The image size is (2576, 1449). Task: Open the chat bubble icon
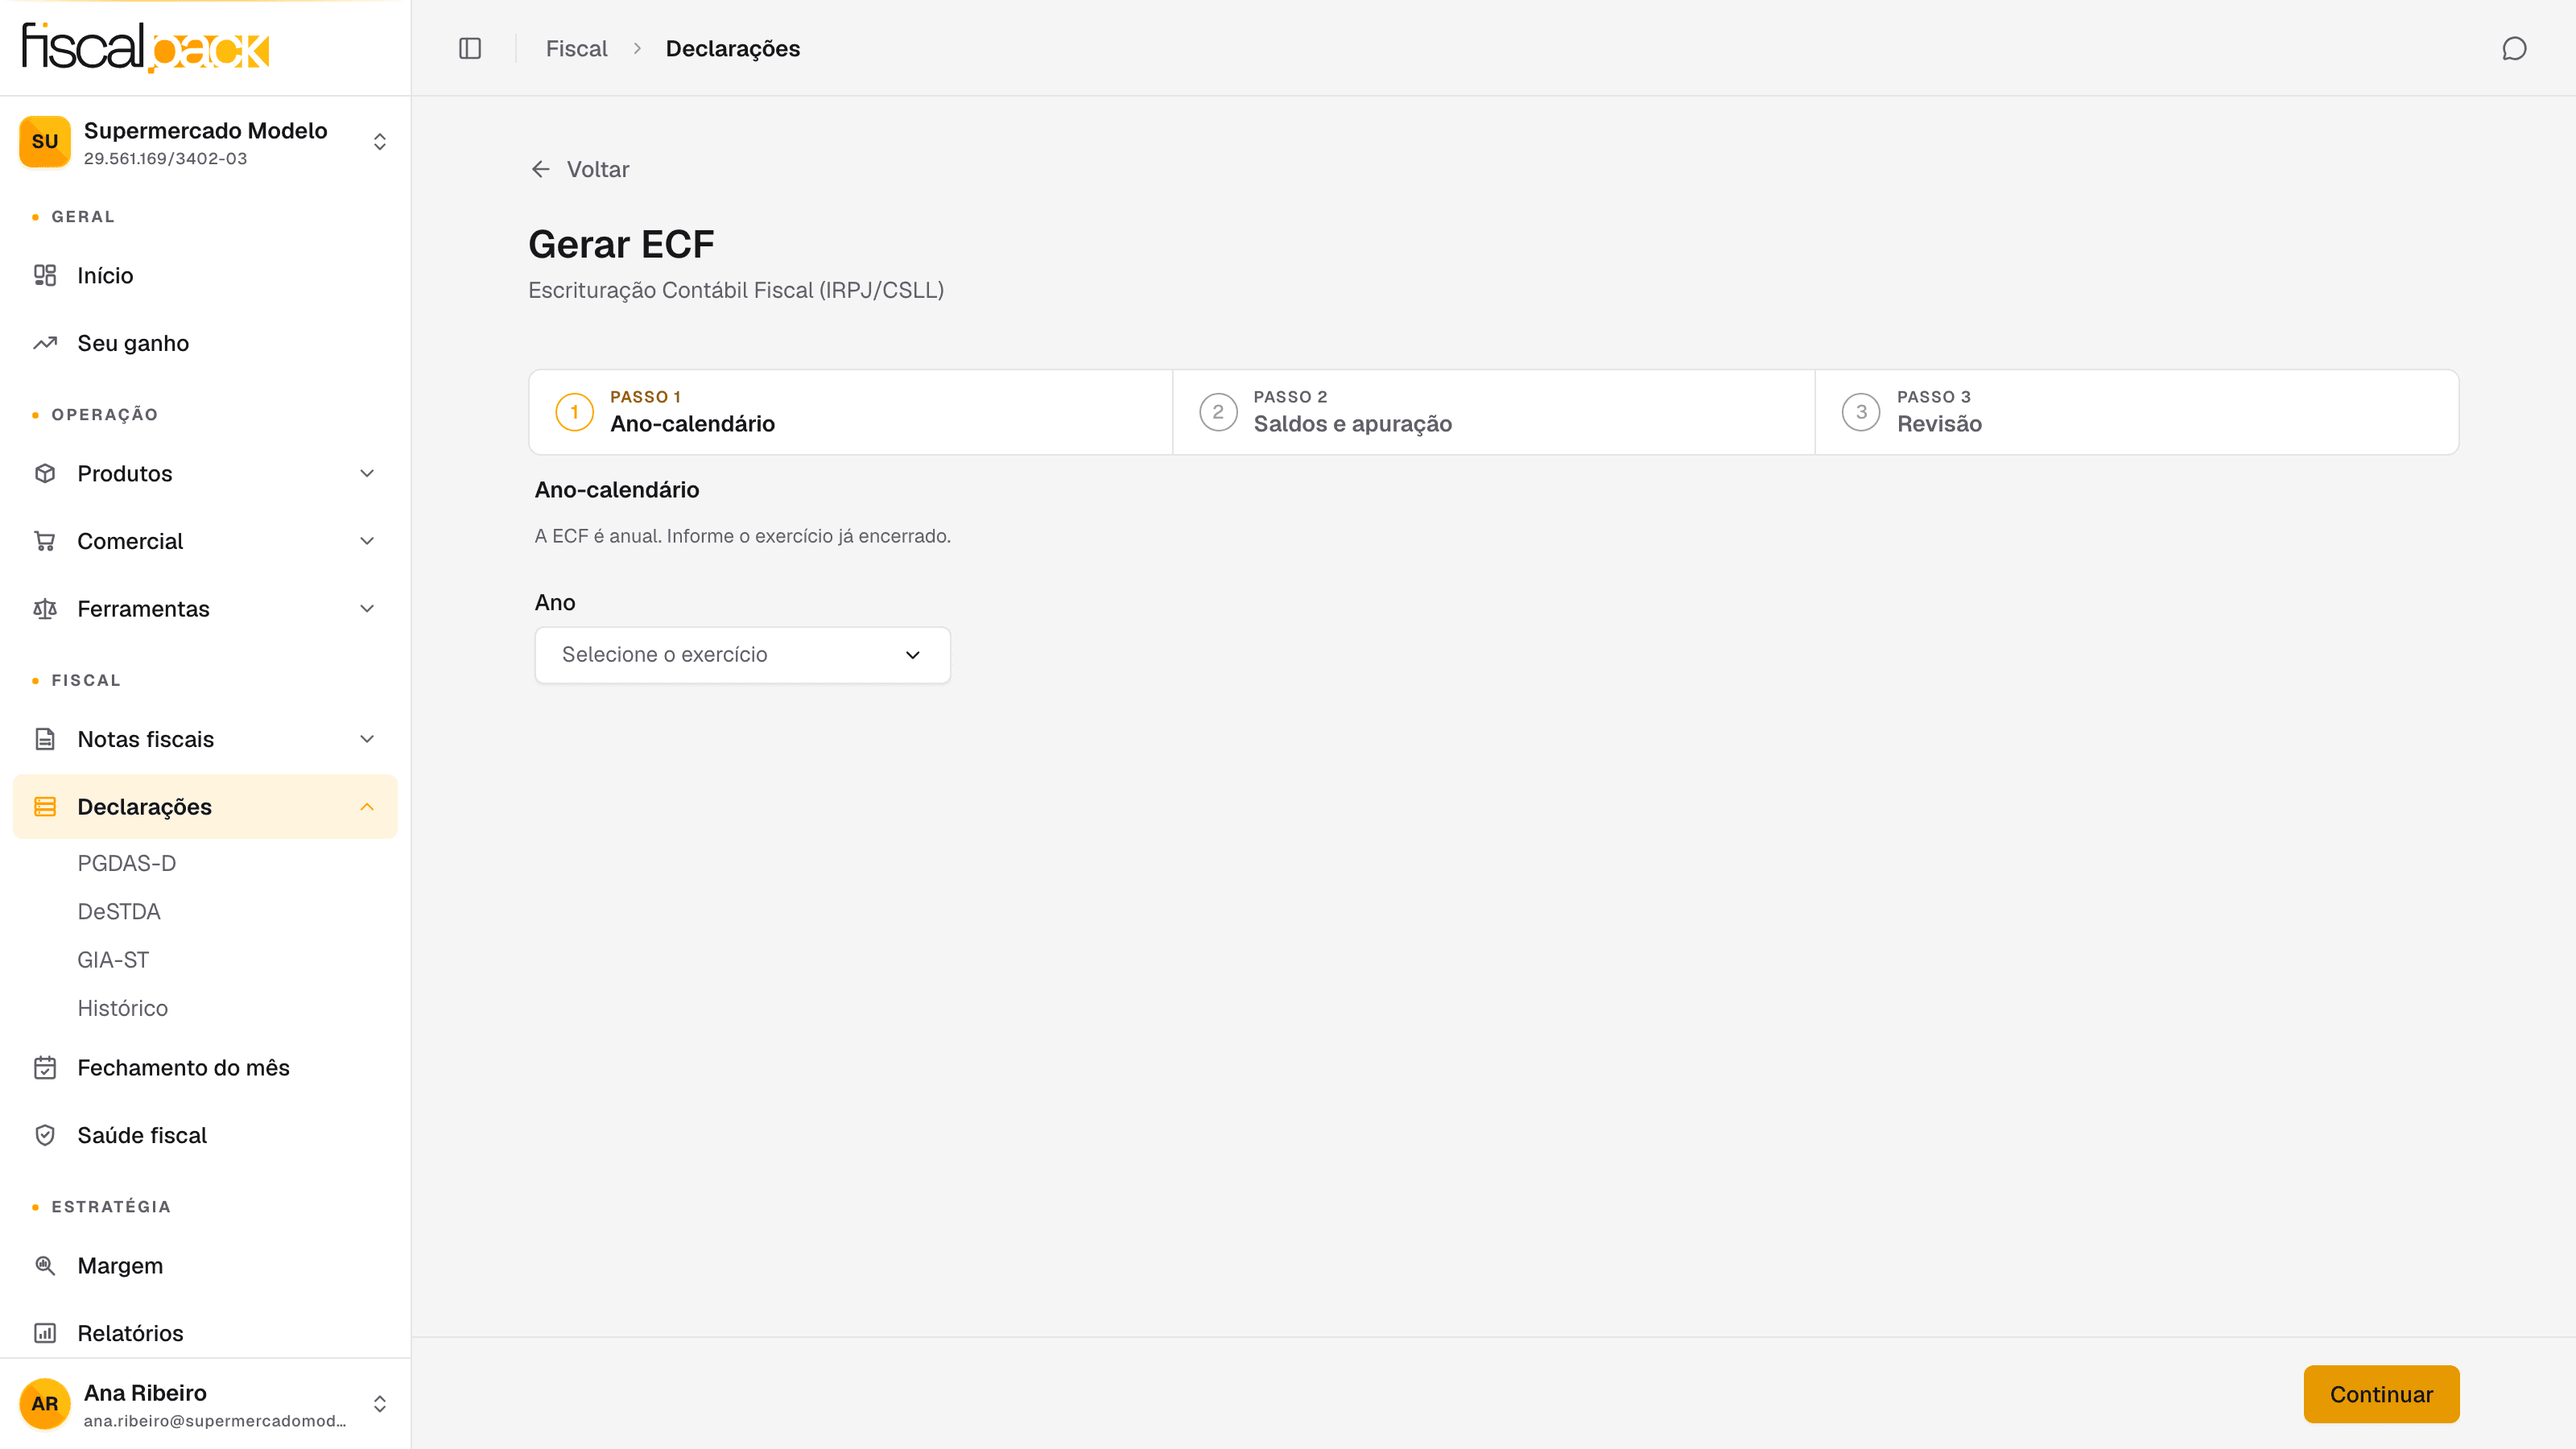tap(2514, 48)
